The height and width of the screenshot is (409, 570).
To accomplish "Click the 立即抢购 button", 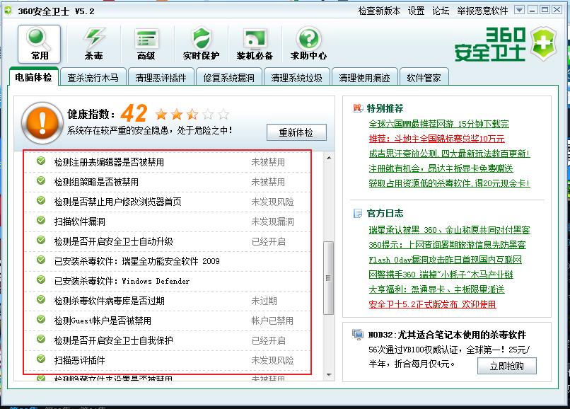I will click(507, 366).
